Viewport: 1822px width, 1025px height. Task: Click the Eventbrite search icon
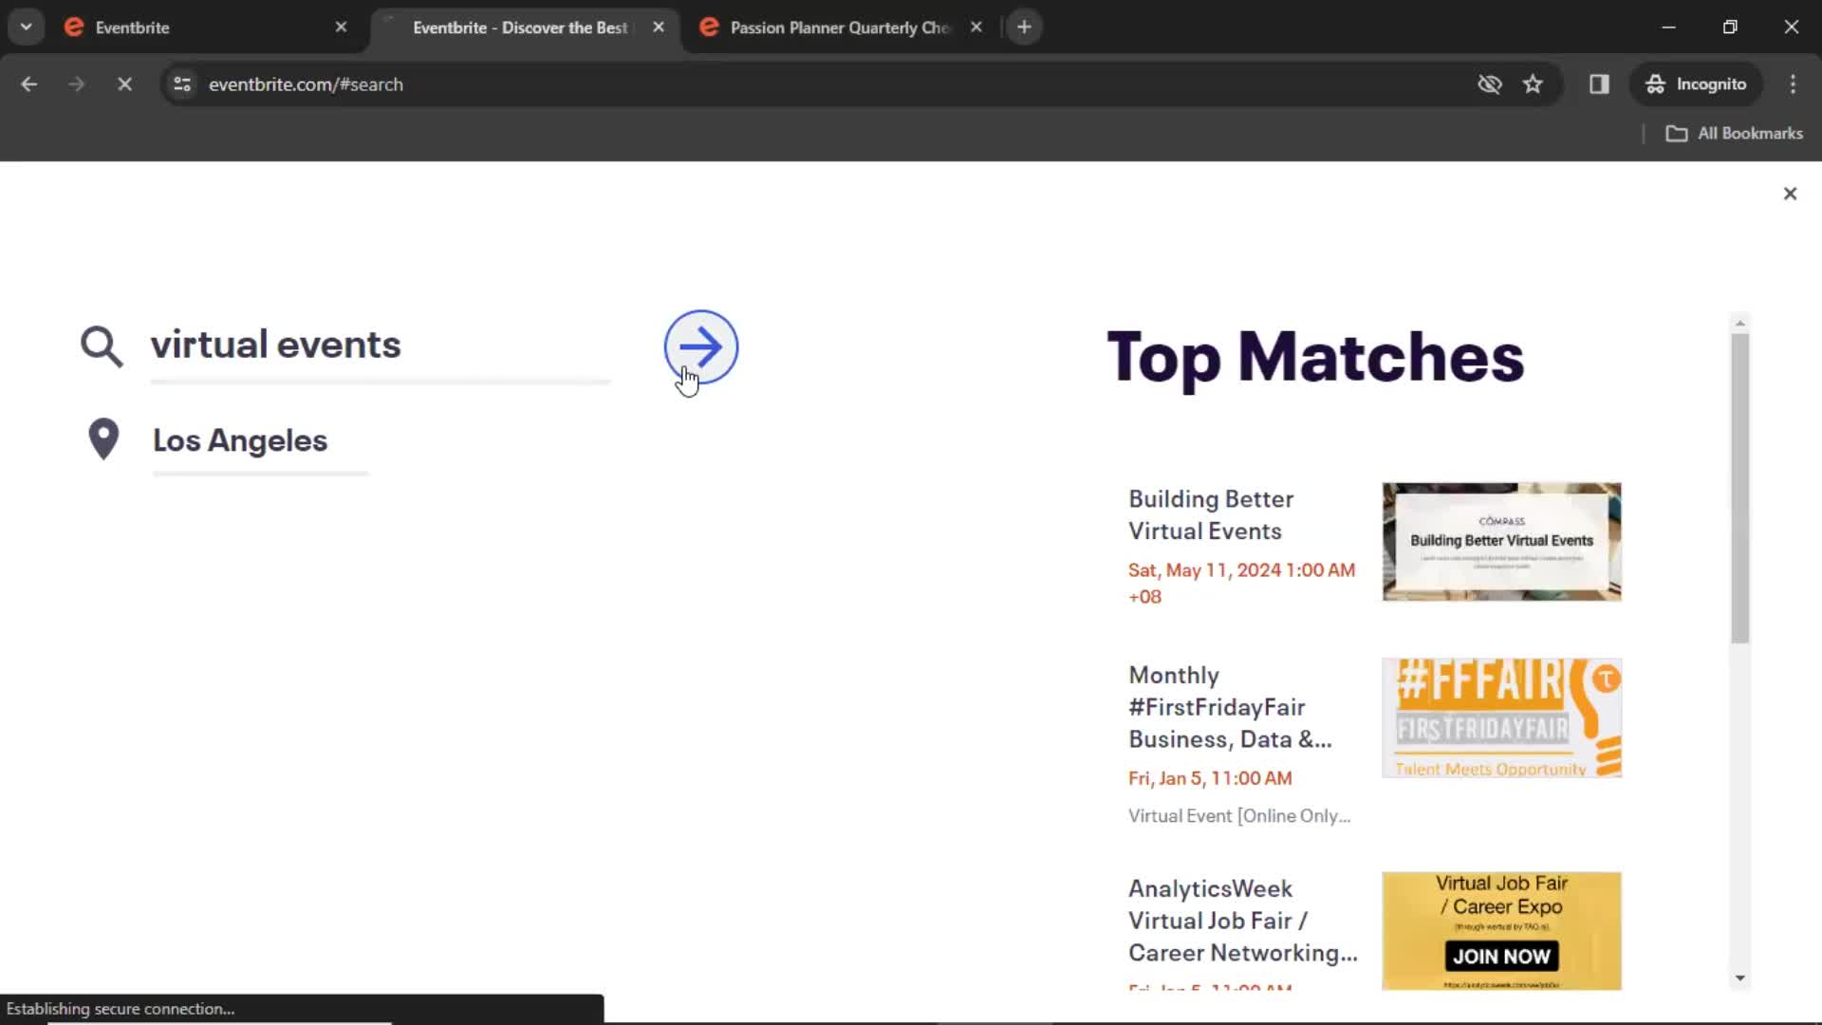(x=100, y=345)
